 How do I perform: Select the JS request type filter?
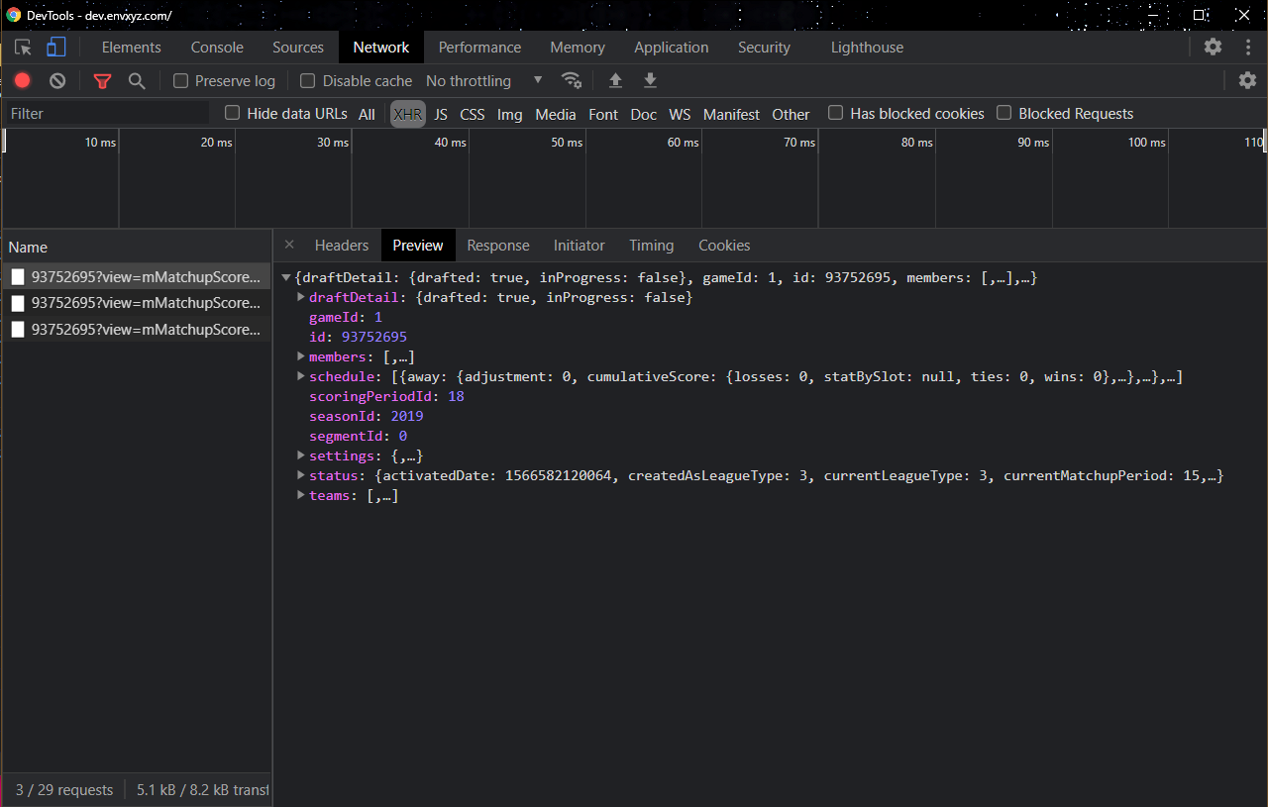tap(441, 115)
